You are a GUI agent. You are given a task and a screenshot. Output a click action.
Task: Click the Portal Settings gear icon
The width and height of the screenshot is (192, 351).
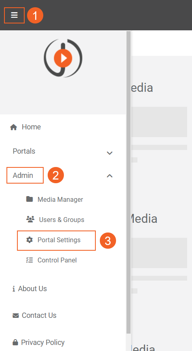coord(30,240)
